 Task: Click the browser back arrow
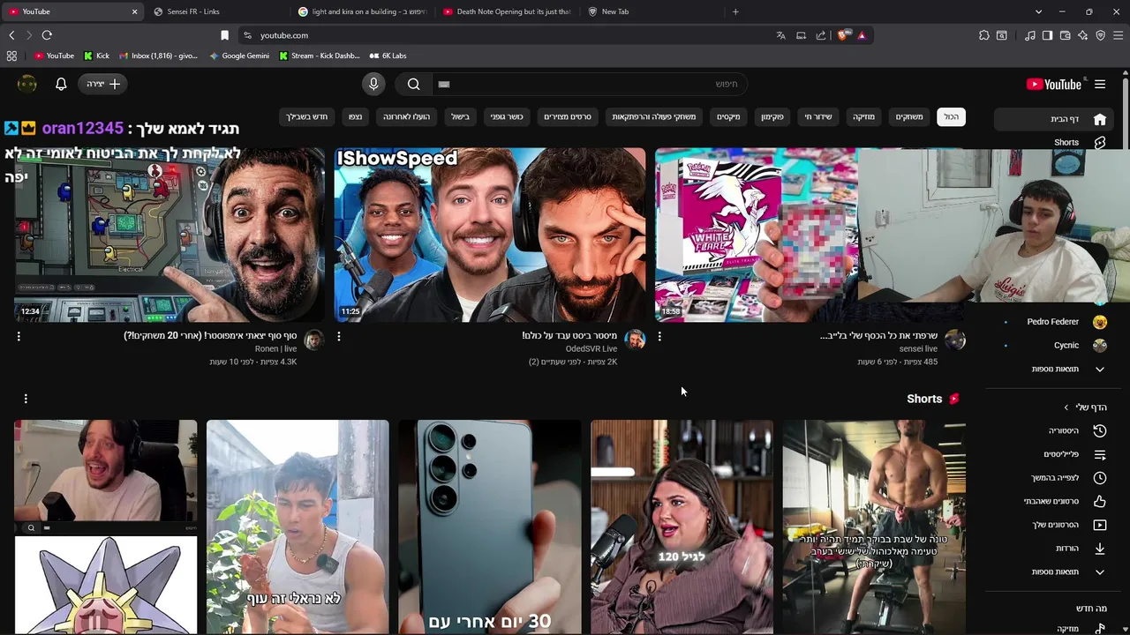11,35
